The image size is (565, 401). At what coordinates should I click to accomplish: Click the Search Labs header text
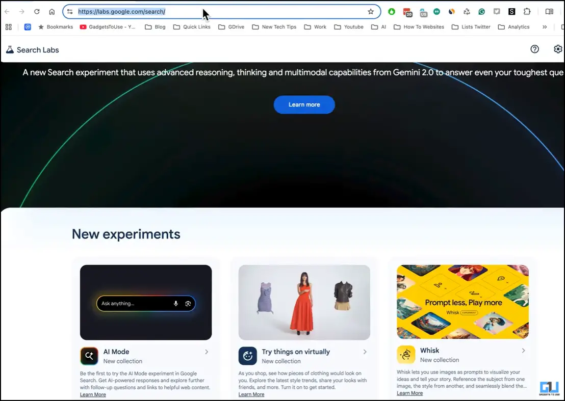coord(38,50)
